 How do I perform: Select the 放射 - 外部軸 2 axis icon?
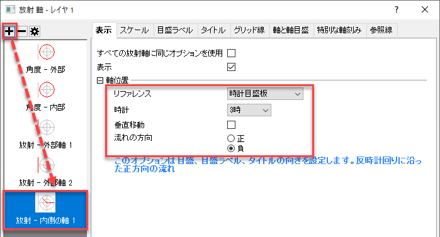47,165
